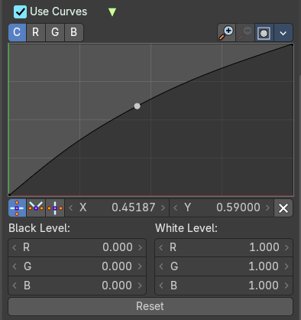The image size is (301, 320).
Task: Switch to the G curve channel
Action: point(55,32)
